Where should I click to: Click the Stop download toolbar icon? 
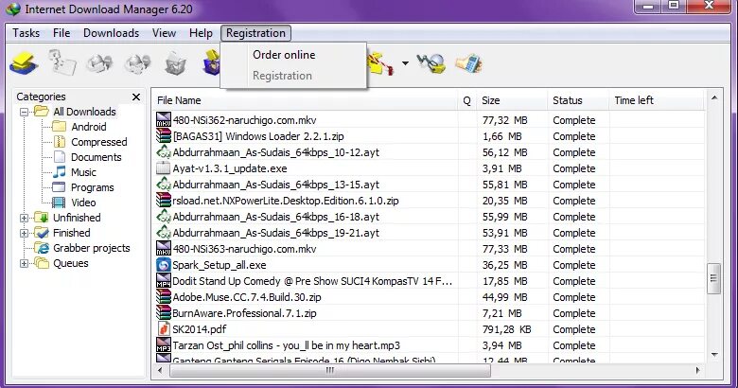pyautogui.click(x=99, y=63)
